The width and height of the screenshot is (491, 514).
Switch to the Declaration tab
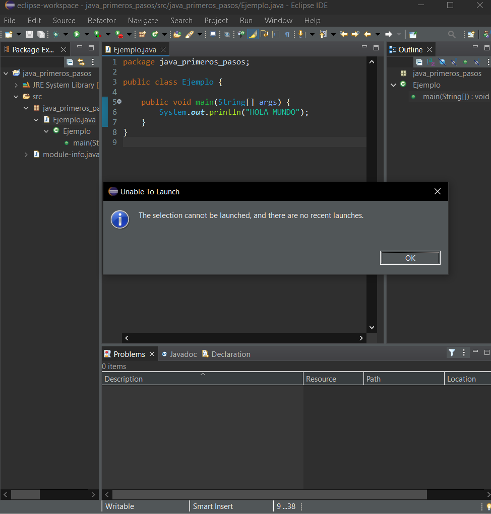[x=226, y=354]
